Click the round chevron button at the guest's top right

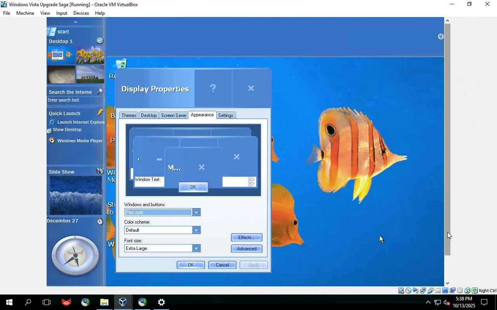[441, 36]
